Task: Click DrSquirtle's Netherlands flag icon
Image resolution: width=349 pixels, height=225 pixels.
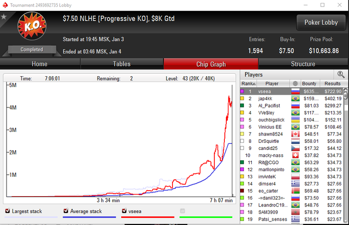Action: tap(295, 141)
